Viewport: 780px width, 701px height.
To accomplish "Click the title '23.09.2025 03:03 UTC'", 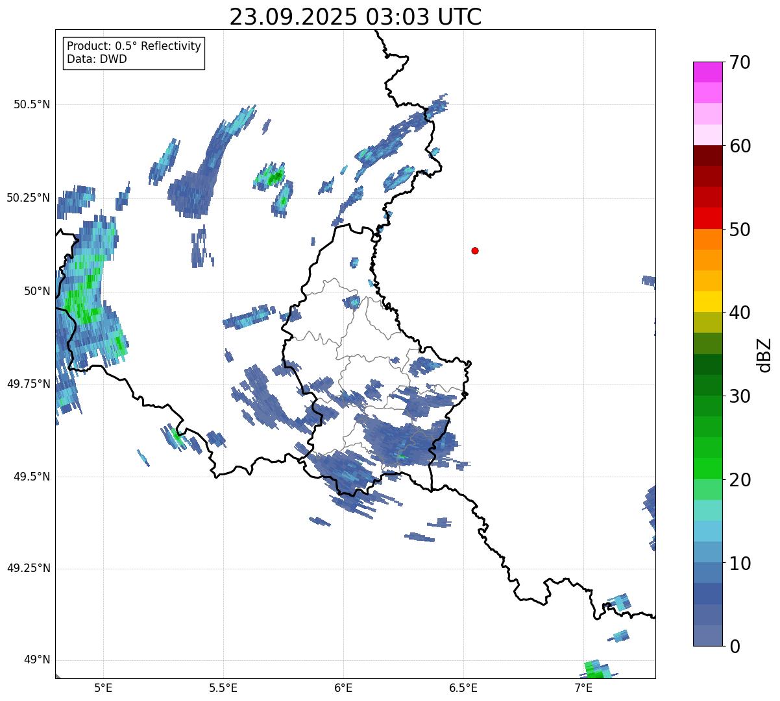I will [356, 17].
